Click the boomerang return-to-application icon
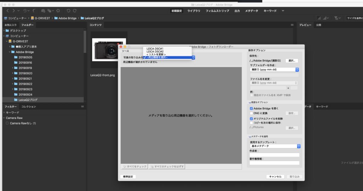The image size is (363, 191). point(34,11)
